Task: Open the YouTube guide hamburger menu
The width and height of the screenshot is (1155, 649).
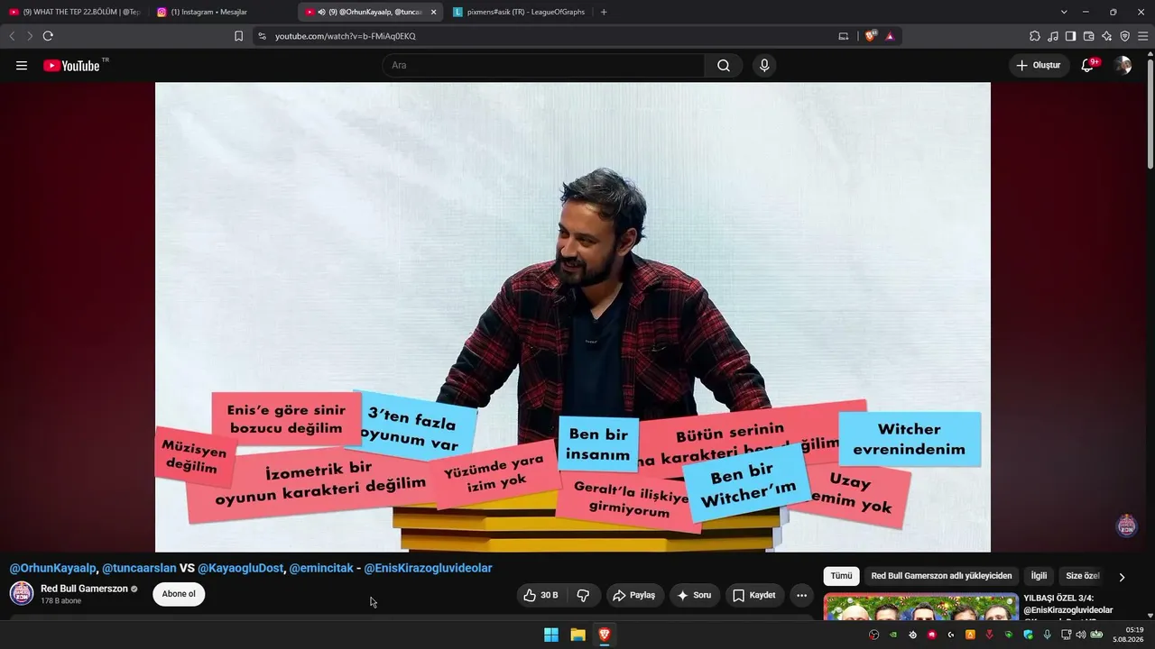Action: click(22, 65)
